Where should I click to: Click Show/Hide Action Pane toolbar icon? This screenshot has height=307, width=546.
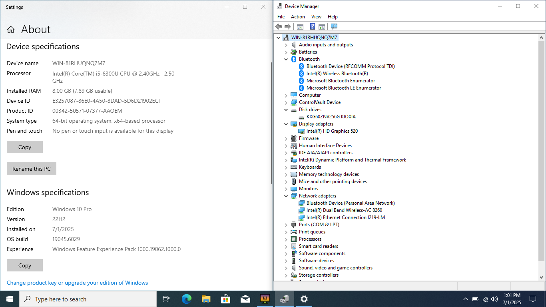(322, 27)
